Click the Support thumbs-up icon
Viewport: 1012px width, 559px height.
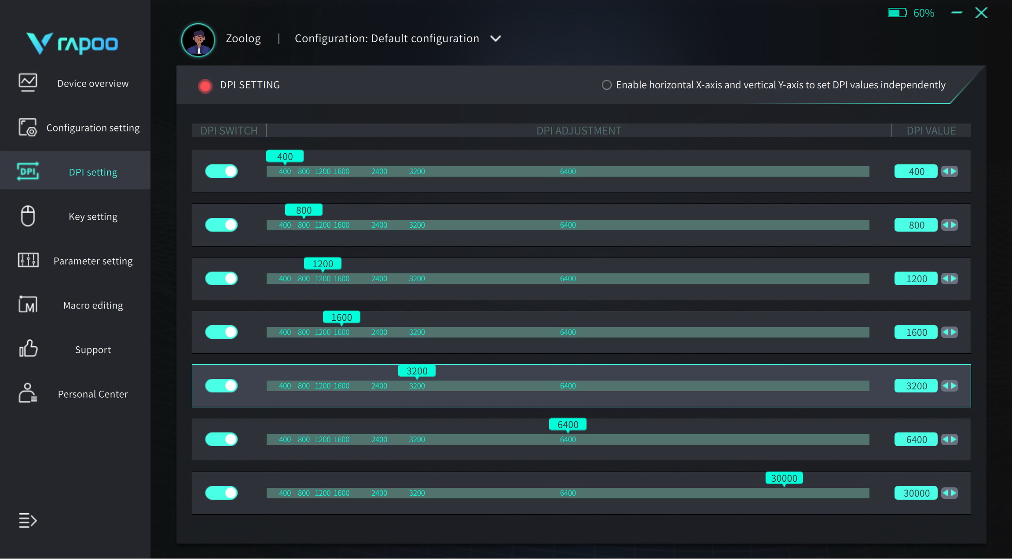click(x=28, y=349)
